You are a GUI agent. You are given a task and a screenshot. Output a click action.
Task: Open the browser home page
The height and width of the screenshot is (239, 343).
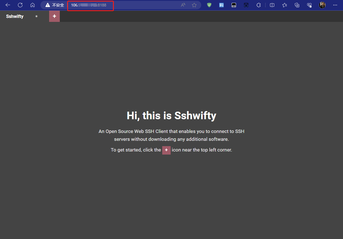[x=33, y=5]
